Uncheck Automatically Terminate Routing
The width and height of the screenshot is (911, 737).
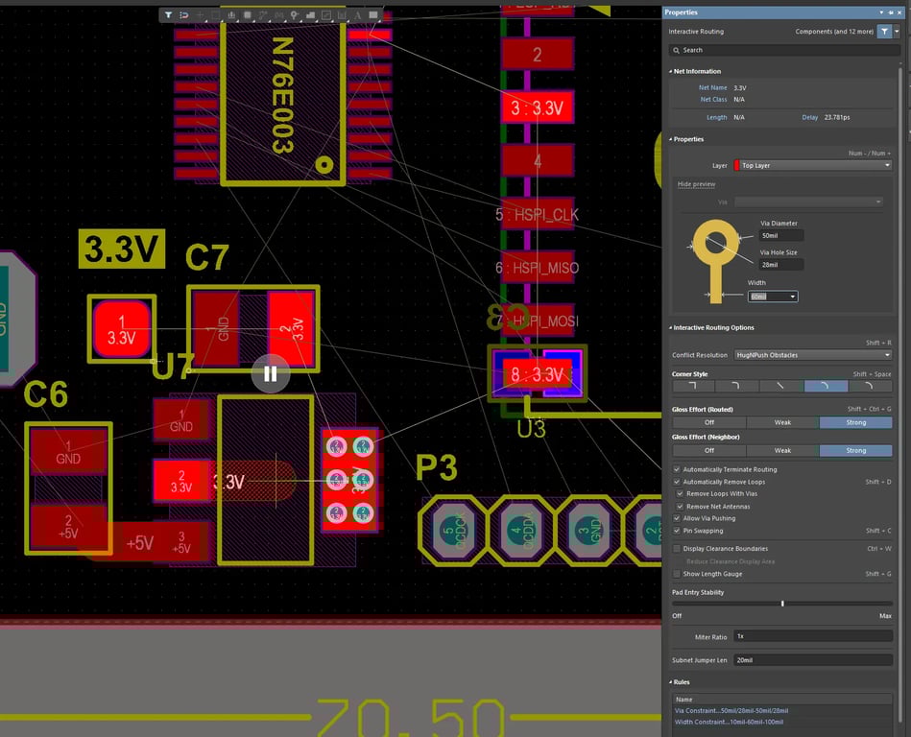tap(678, 469)
